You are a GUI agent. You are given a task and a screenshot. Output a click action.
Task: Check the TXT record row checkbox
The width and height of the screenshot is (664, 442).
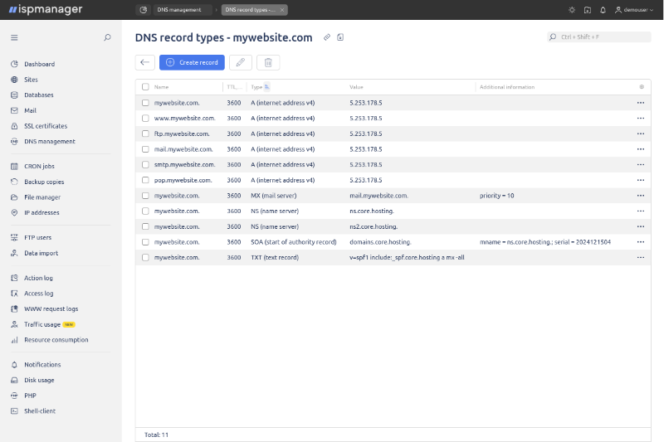(x=145, y=257)
